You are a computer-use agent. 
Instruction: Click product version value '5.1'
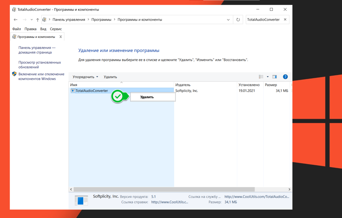point(154,197)
